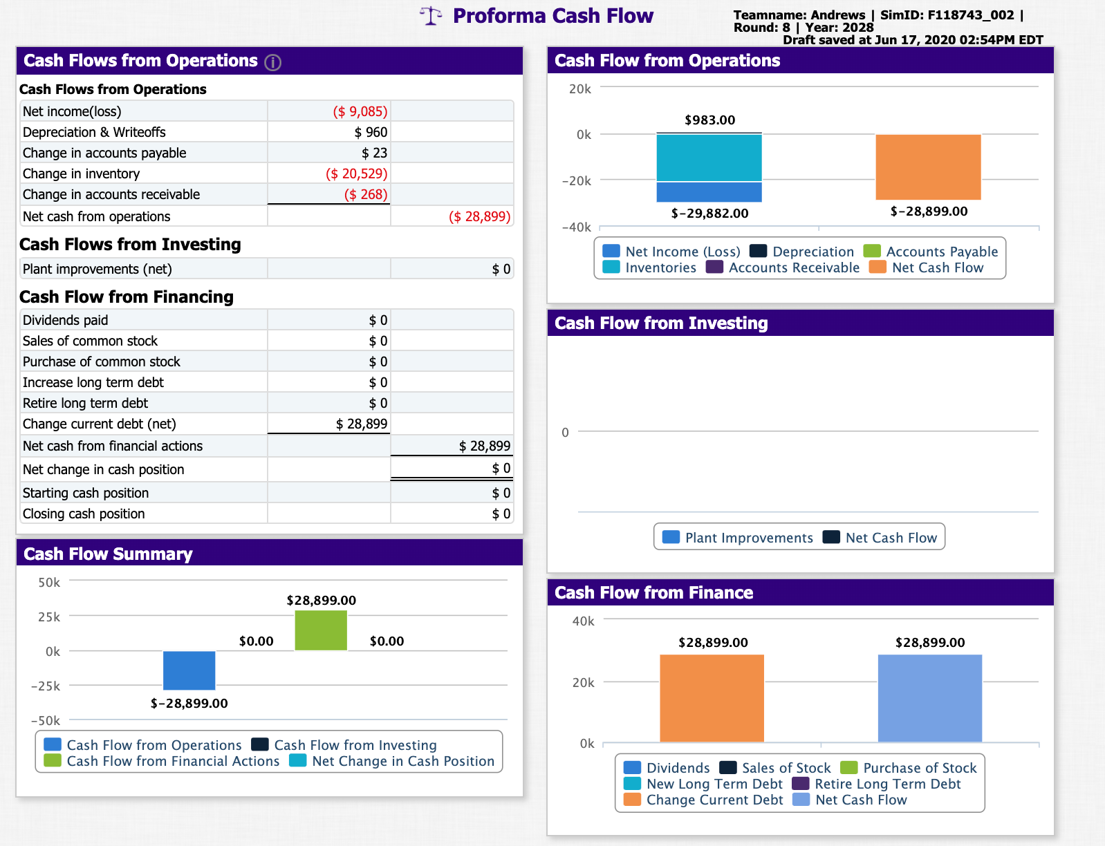Screen dimensions: 1105x846
Task: Hide the Accounts Payable legend series
Action: [x=931, y=252]
